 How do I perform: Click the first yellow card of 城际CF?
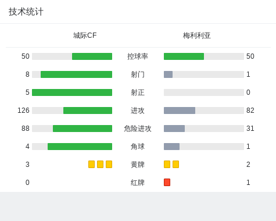click(91, 165)
